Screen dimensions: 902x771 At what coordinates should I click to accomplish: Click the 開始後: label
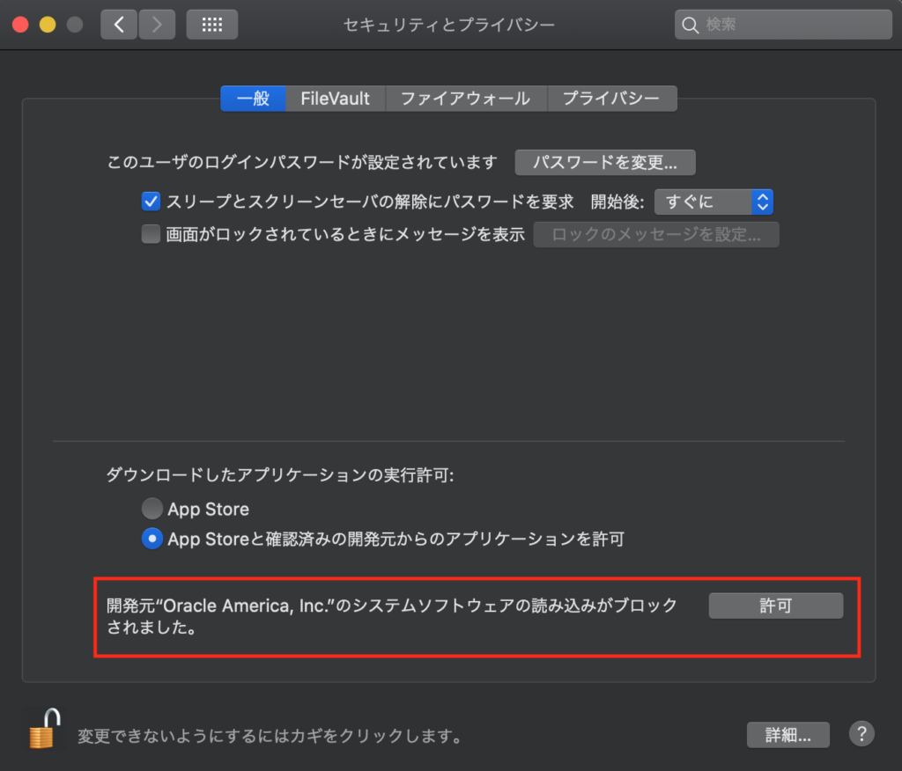pos(617,202)
